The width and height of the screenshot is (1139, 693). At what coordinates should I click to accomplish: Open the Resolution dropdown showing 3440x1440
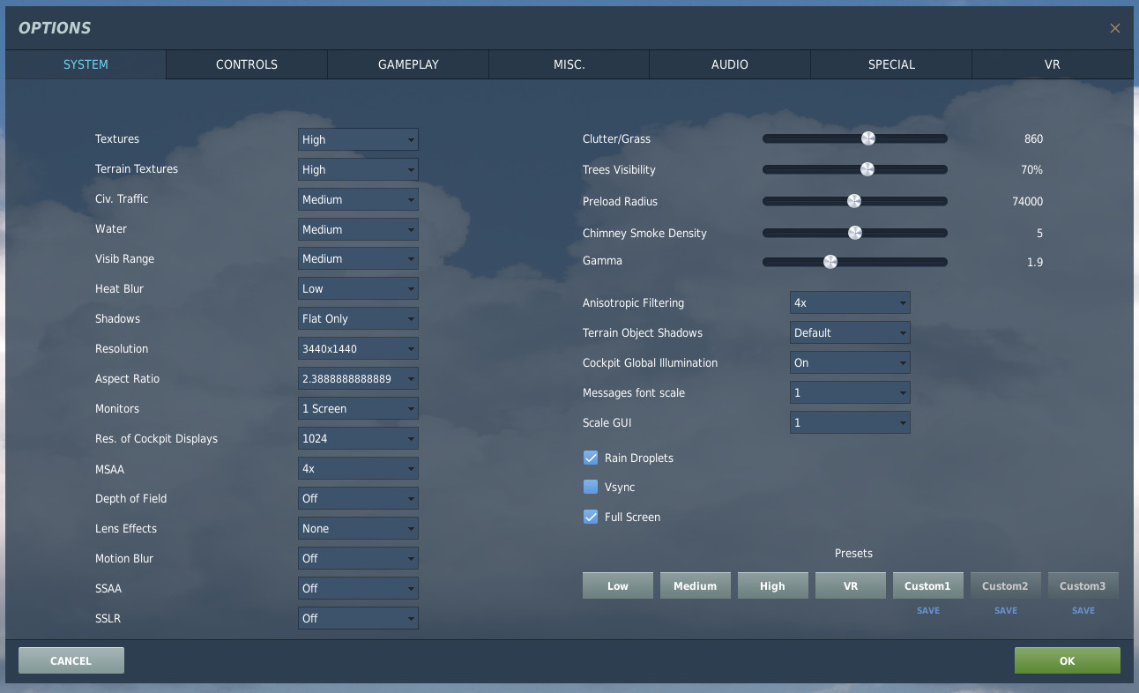coord(358,349)
